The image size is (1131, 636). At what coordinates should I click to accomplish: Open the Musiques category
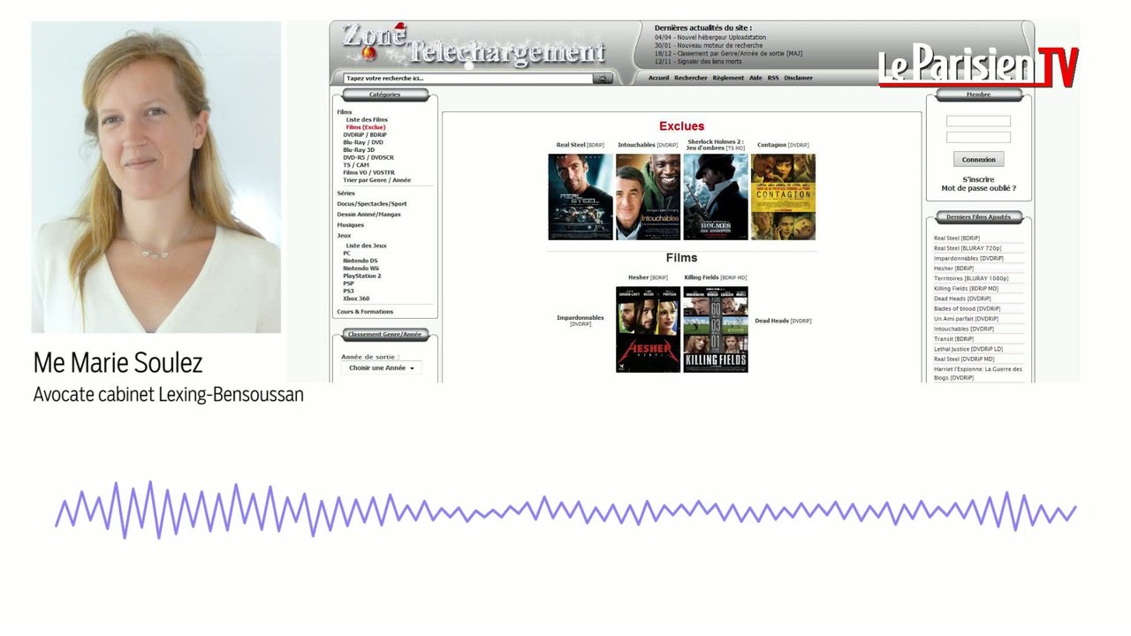click(x=351, y=225)
